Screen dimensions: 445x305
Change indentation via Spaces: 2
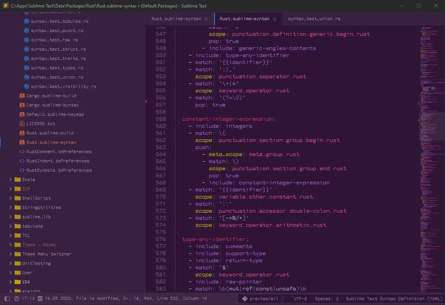[327, 299]
